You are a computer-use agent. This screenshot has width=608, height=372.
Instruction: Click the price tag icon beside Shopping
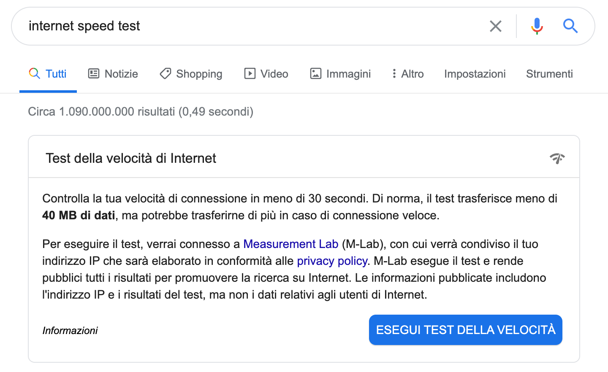coord(165,74)
